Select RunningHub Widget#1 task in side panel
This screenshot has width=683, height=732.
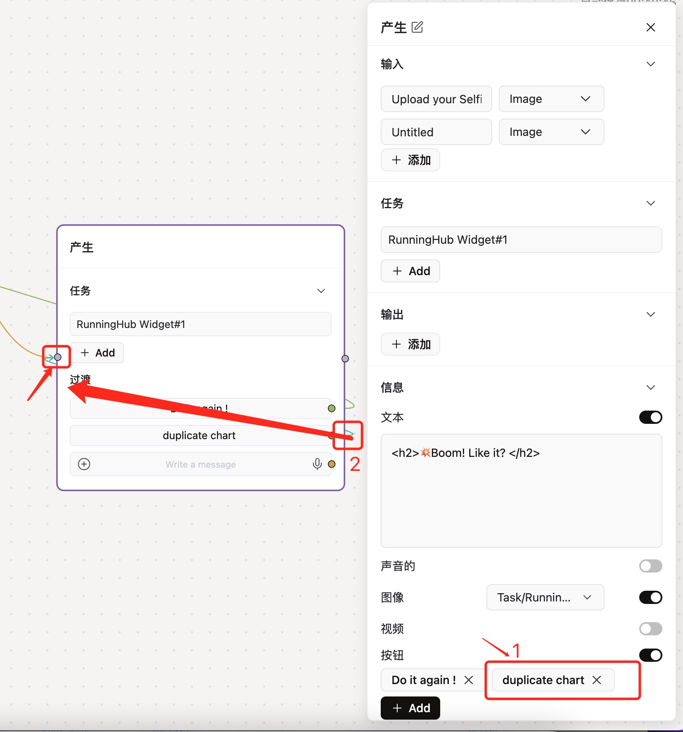click(x=521, y=240)
